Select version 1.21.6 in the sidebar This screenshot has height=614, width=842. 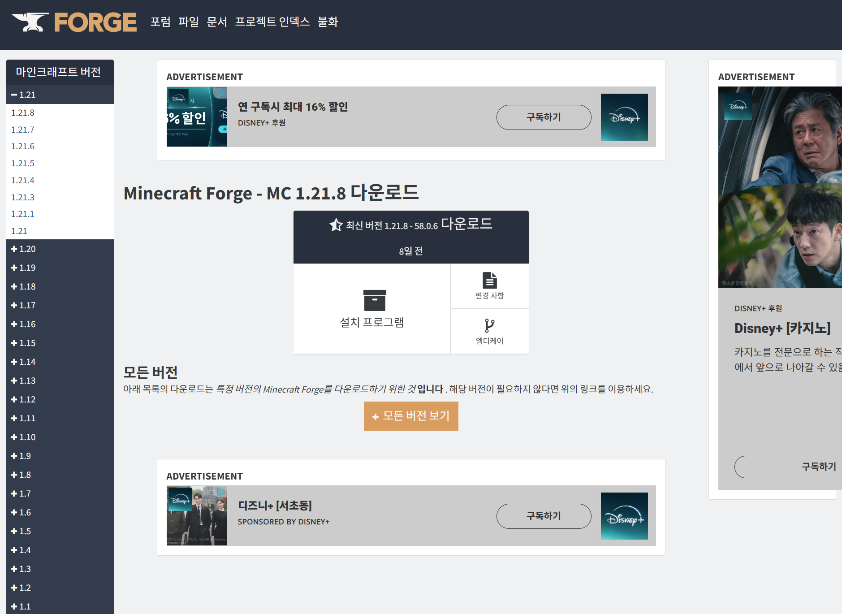click(x=23, y=146)
